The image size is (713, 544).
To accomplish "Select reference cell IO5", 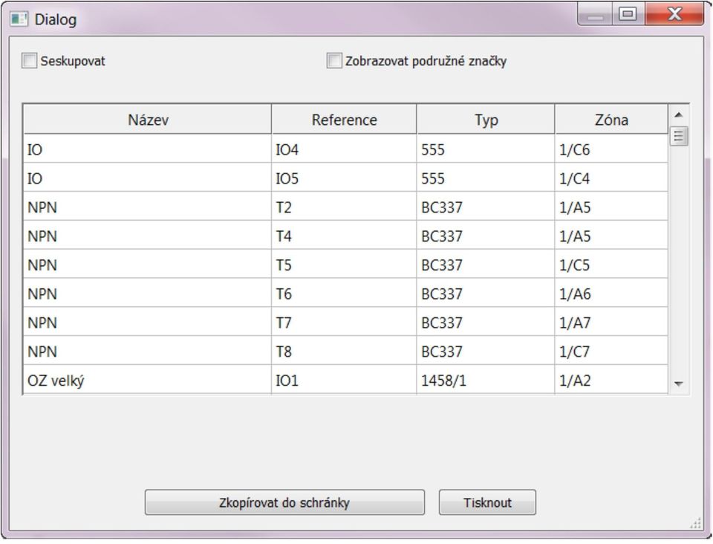I will point(344,178).
